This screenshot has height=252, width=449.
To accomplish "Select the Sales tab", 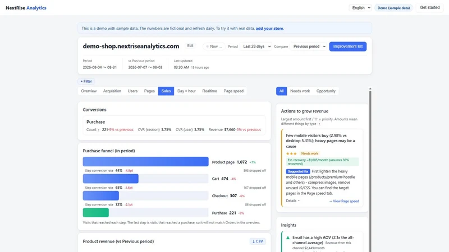I will 166,91.
